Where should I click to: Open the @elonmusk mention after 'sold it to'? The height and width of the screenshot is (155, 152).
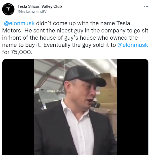coord(133,45)
